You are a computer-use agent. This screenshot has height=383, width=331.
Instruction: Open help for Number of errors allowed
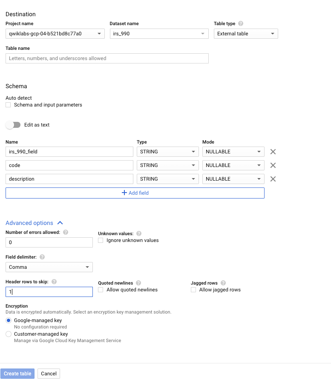click(65, 232)
